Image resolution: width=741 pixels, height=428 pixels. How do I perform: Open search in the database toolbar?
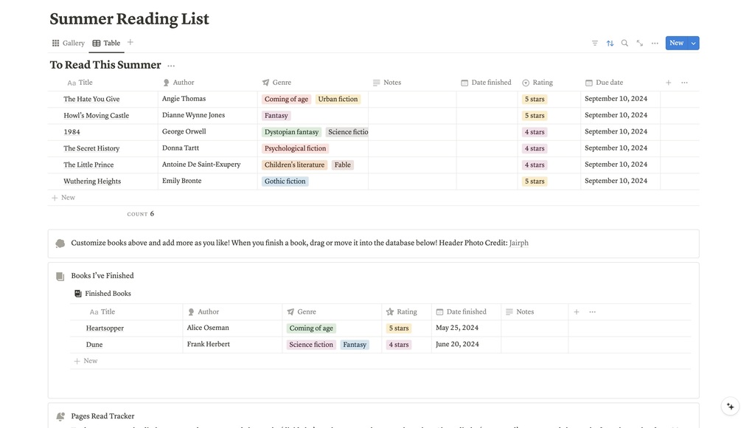pyautogui.click(x=625, y=43)
